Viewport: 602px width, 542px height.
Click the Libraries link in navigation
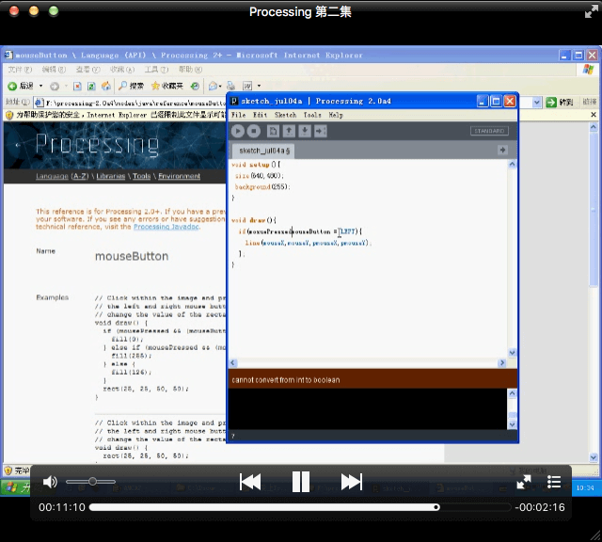[x=110, y=176]
